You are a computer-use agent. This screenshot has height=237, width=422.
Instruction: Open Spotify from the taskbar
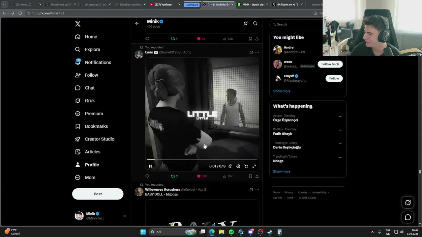(x=231, y=232)
